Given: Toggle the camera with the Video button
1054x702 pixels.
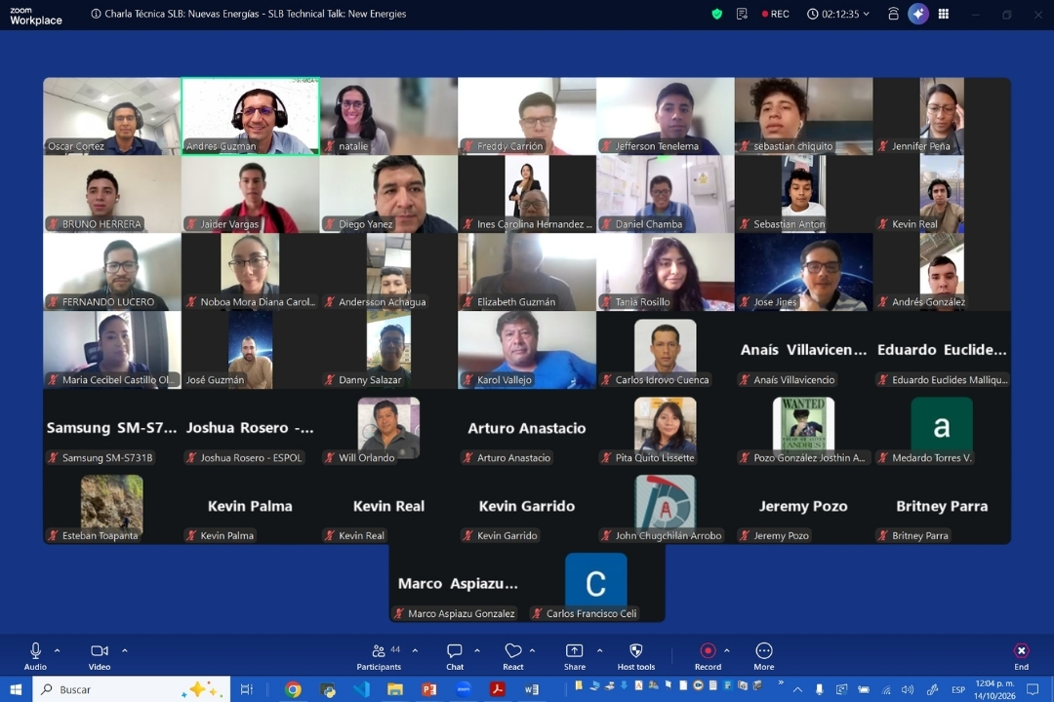Looking at the screenshot, I should point(100,656).
